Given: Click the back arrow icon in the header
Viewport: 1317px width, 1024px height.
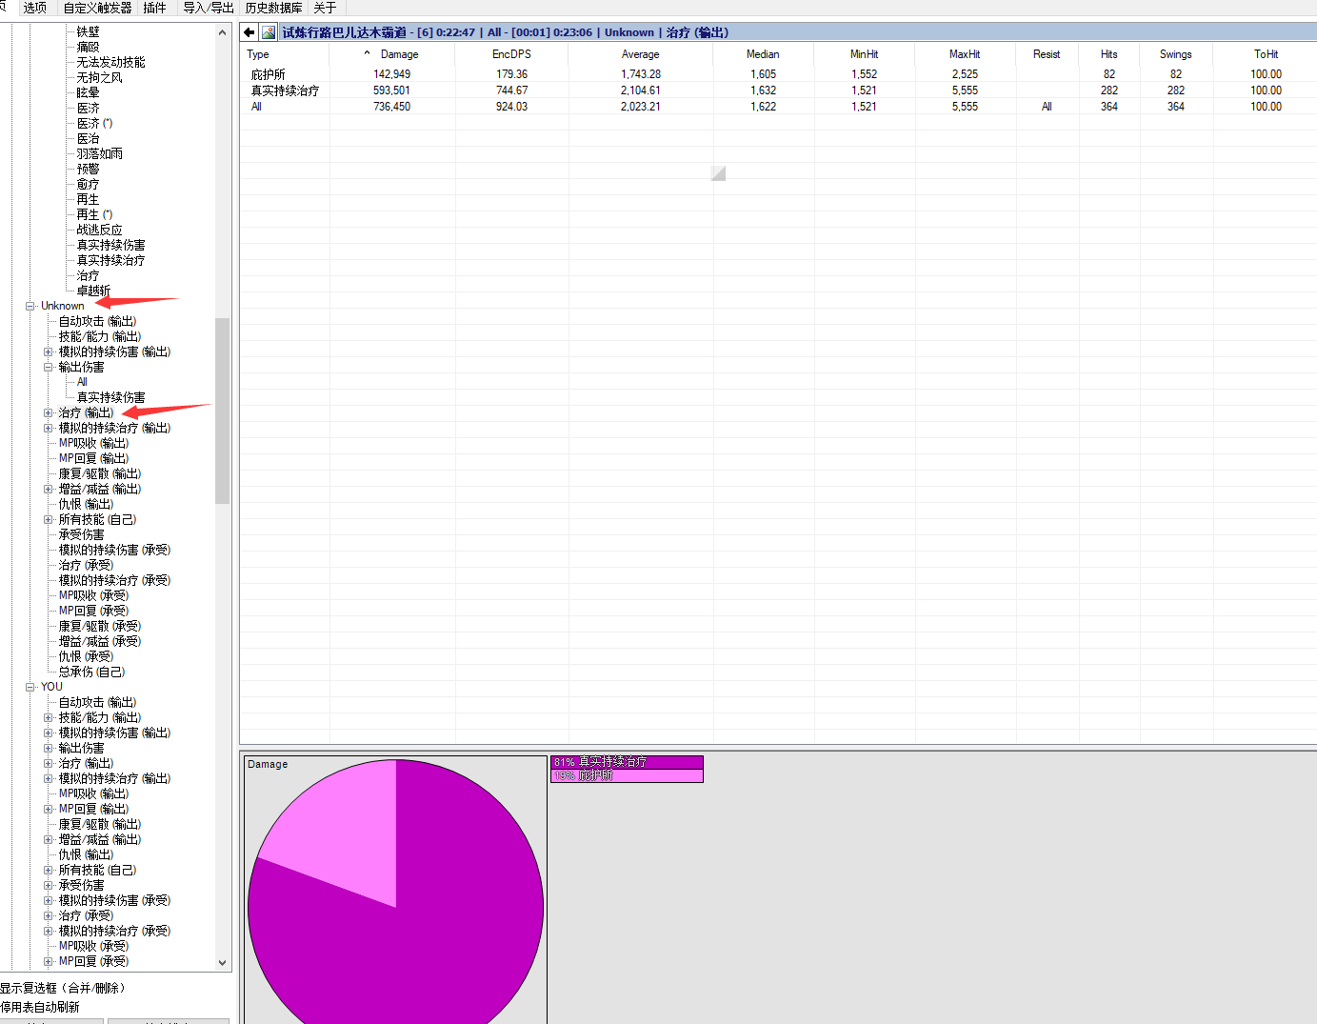Looking at the screenshot, I should [249, 32].
